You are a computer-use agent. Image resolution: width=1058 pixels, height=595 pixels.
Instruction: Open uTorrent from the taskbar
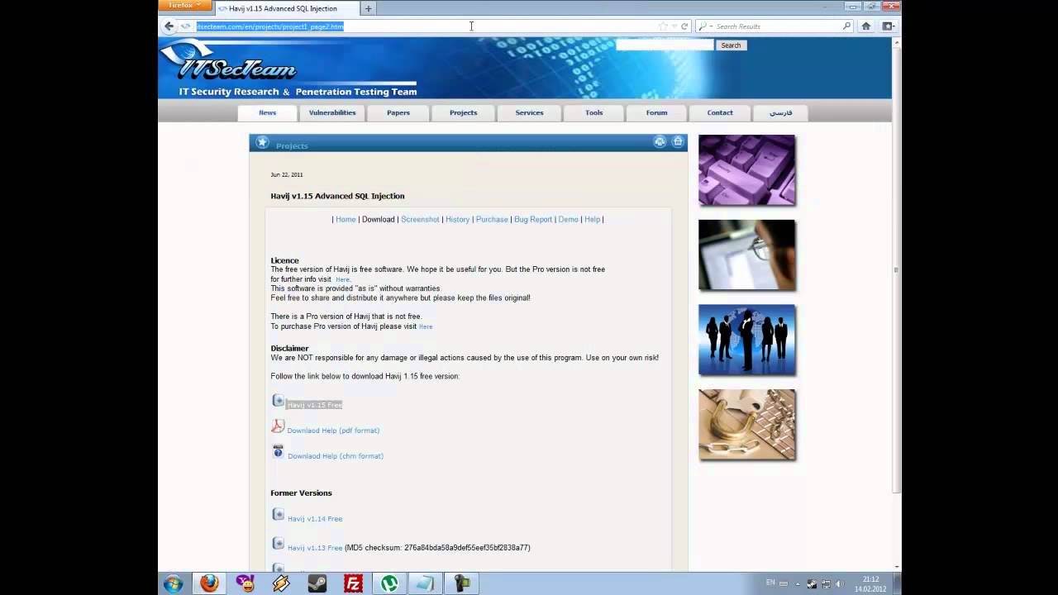(x=389, y=583)
